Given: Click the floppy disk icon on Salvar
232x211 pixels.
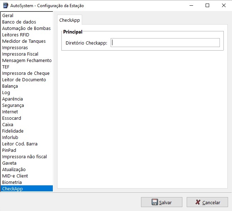Looking at the screenshot, I should coord(155,202).
